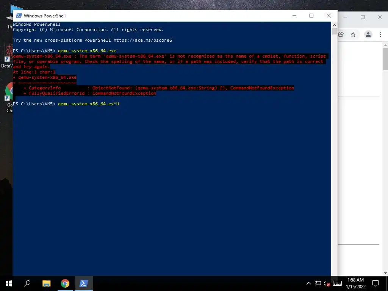The width and height of the screenshot is (388, 291).
Task: Show hidden system tray icons
Action: pyautogui.click(x=308, y=283)
